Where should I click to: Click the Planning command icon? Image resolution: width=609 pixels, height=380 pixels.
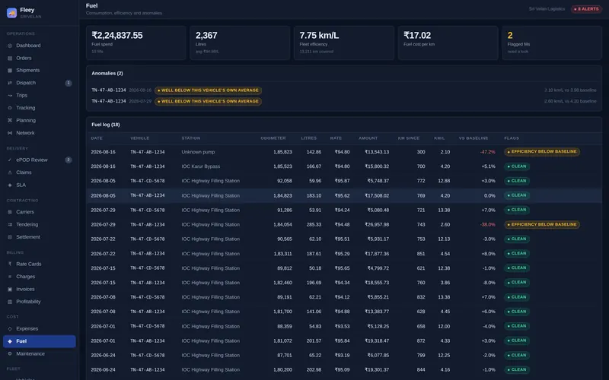10,121
